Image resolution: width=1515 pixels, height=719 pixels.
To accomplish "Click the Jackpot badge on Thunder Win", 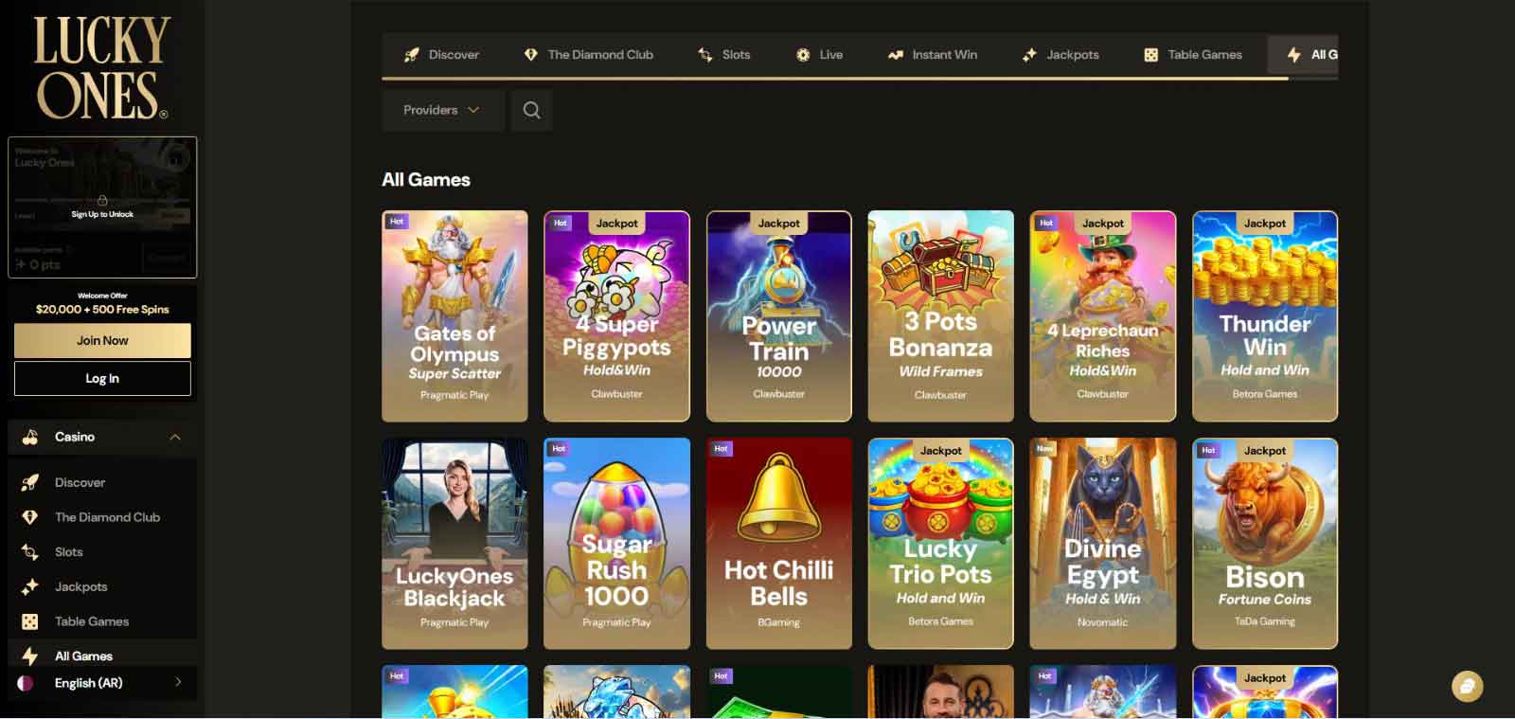I will [x=1265, y=224].
